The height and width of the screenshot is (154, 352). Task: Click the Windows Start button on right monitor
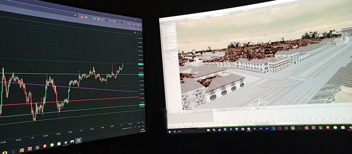pos(169,132)
